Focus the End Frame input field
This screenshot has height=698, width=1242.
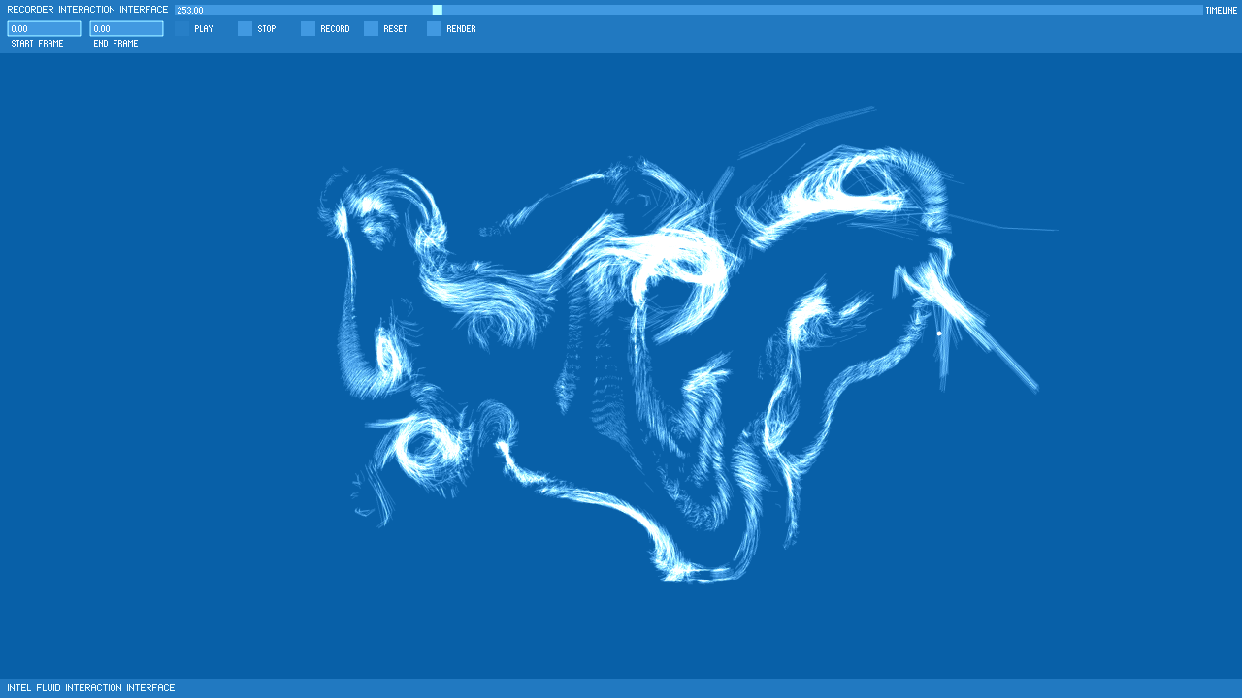tap(126, 29)
